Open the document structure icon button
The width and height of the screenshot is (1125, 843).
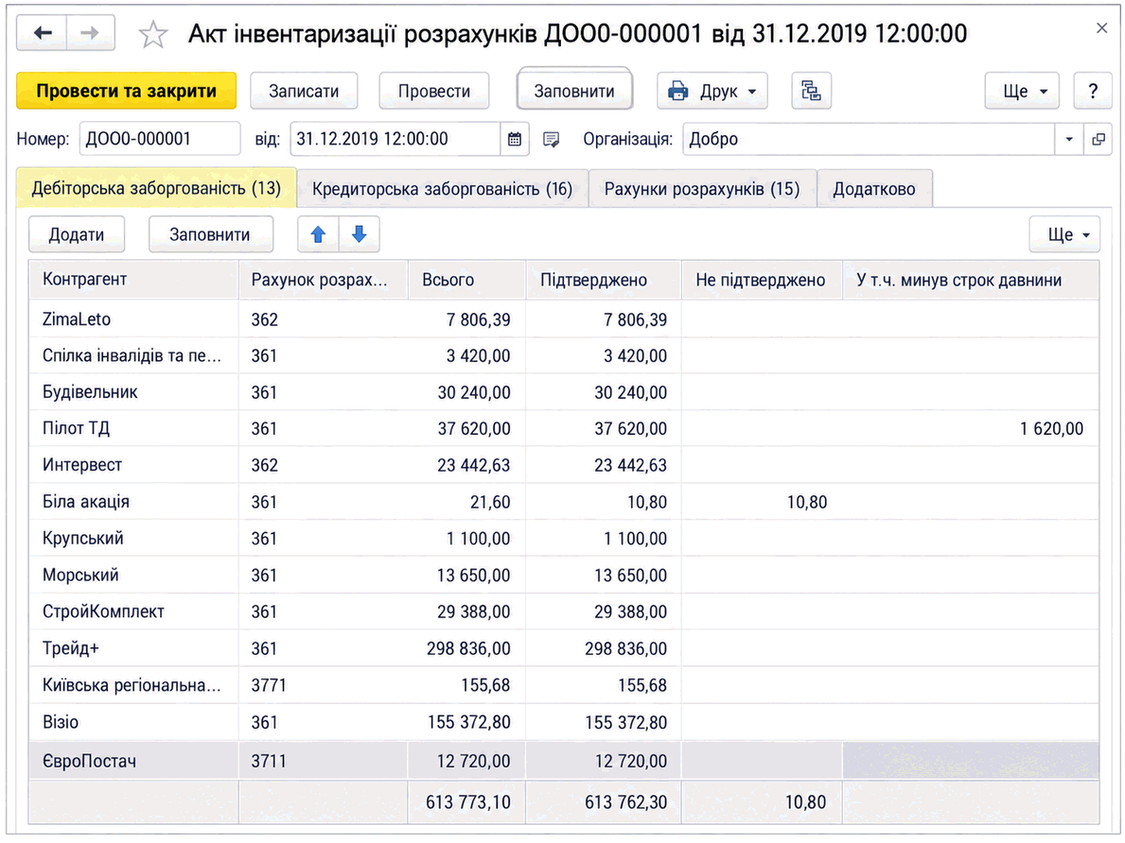pyautogui.click(x=812, y=91)
